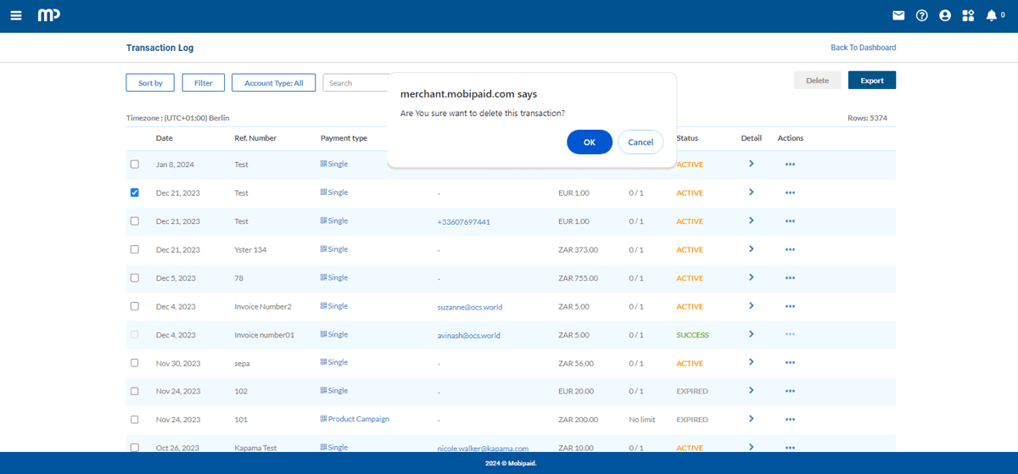Expand detail arrow for reference 78 row

751,277
